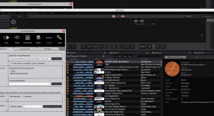This screenshot has height=116, width=214.
Task: Open the Tastatur keyboard settings
Action: pyautogui.click(x=38, y=39)
